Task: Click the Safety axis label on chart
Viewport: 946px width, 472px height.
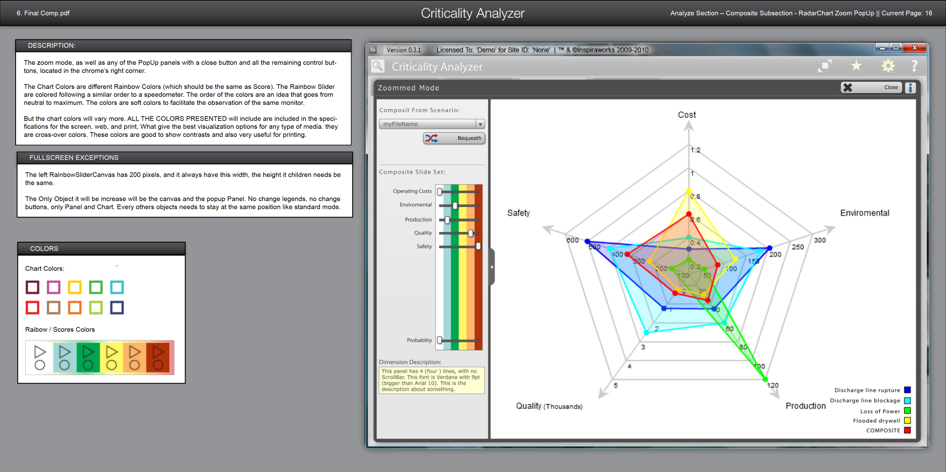Action: (x=518, y=213)
